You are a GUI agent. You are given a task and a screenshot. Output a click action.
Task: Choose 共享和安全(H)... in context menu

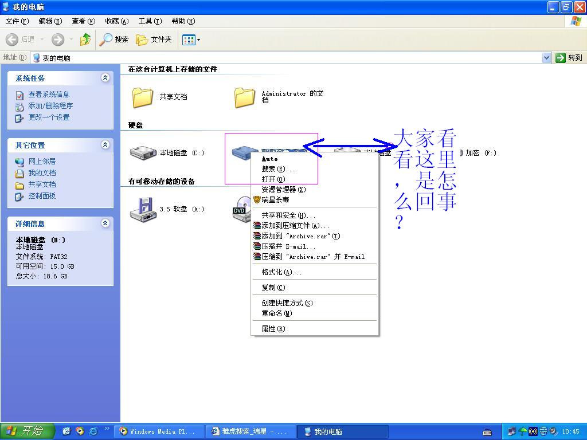point(315,215)
